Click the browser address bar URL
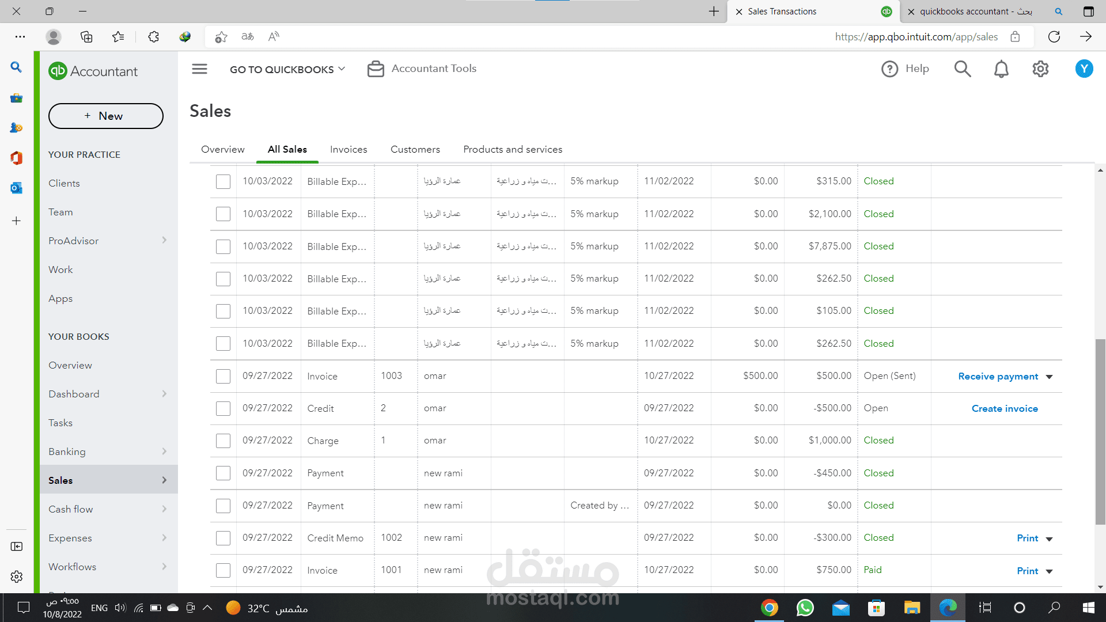This screenshot has height=622, width=1106. coord(916,37)
